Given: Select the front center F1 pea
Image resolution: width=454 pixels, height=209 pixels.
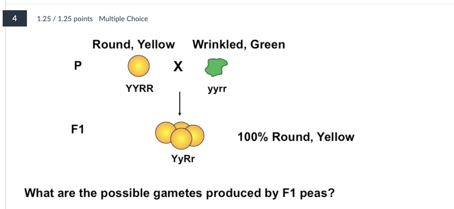Looking at the screenshot, I should pos(181,139).
